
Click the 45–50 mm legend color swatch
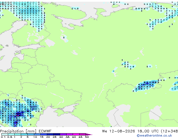click(83, 134)
